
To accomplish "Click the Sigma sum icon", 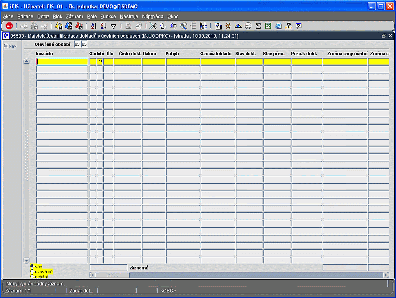I will click(258, 26).
